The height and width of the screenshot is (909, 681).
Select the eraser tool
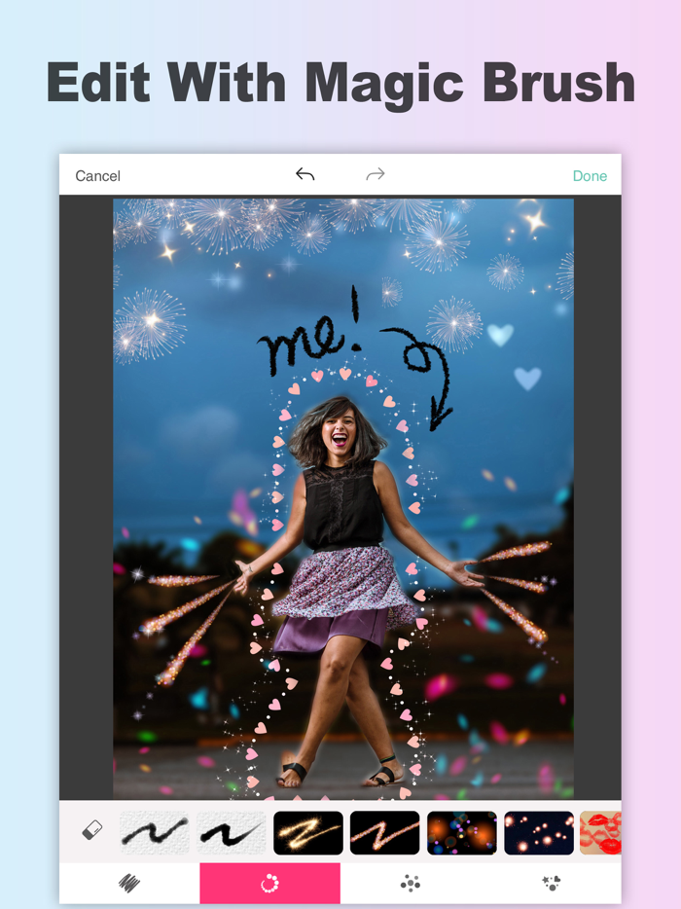(92, 830)
